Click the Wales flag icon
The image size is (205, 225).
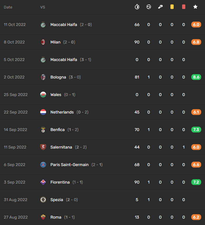[43, 95]
